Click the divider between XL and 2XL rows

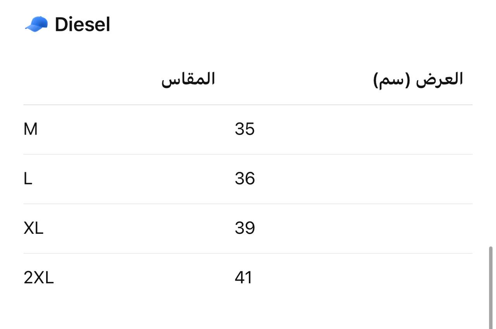point(248,254)
